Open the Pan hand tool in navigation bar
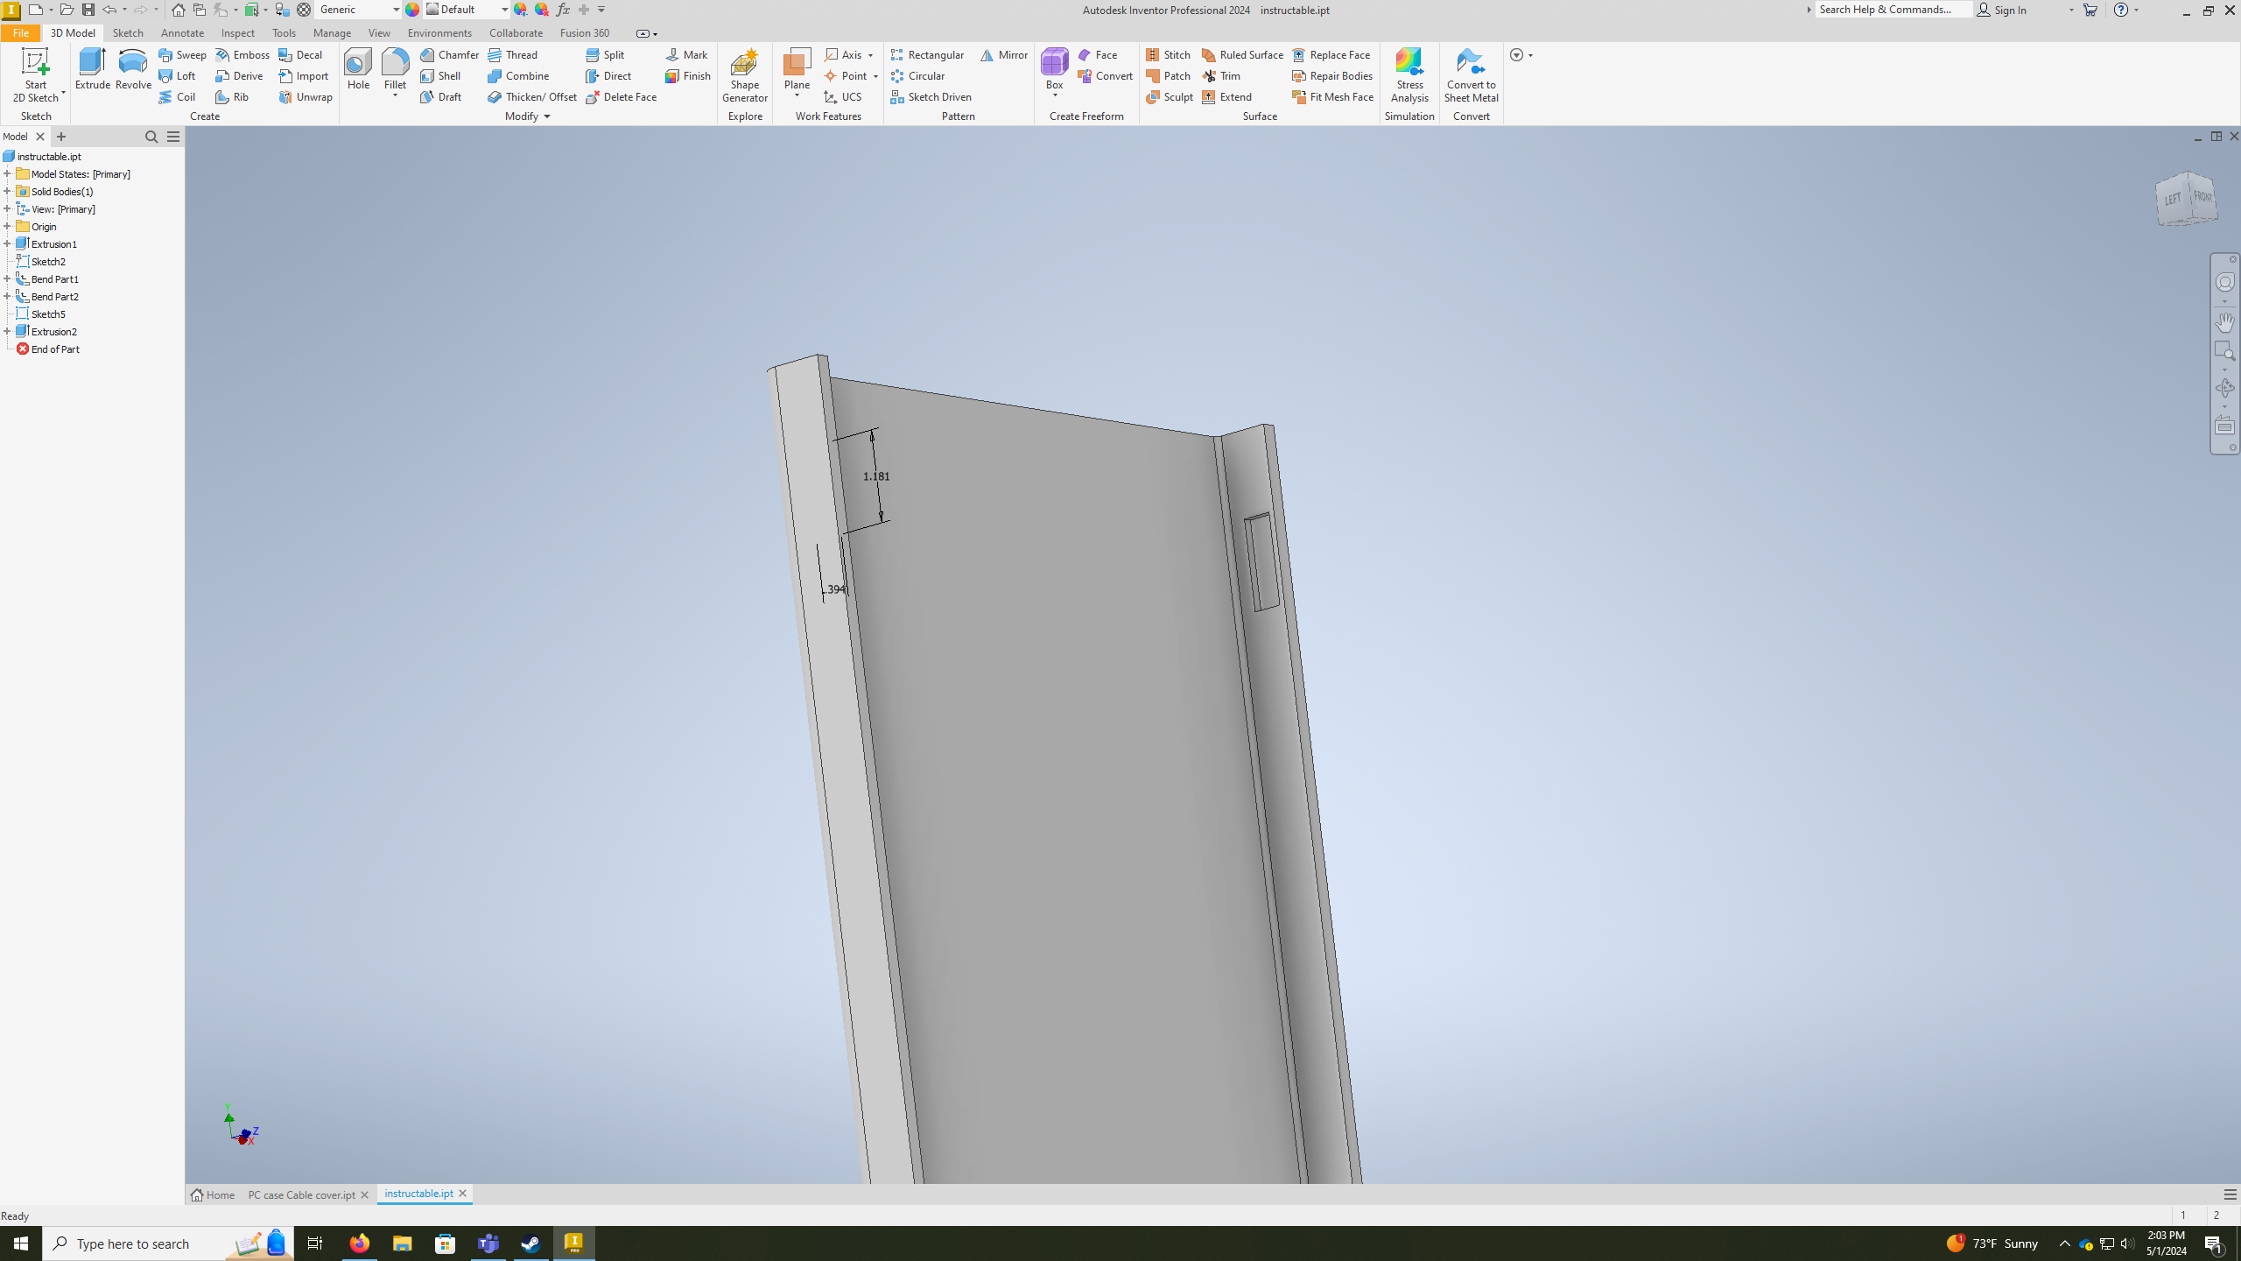 click(x=2224, y=321)
